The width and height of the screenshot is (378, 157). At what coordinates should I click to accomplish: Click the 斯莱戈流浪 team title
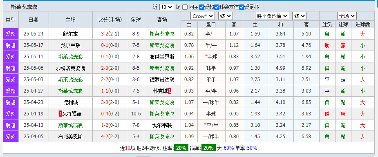coord(24,7)
